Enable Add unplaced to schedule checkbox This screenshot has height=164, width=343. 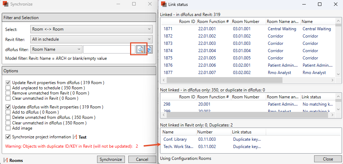click(x=8, y=88)
